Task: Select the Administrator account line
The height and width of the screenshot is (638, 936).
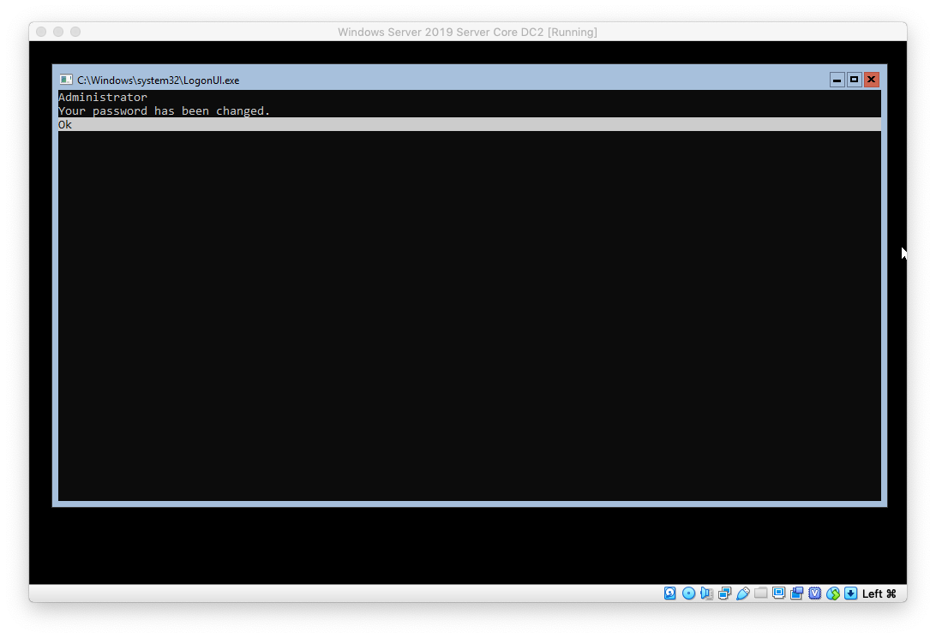Action: tap(102, 97)
